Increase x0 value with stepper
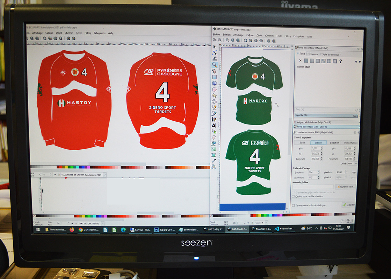This screenshot has width=391, height=279. [322, 148]
